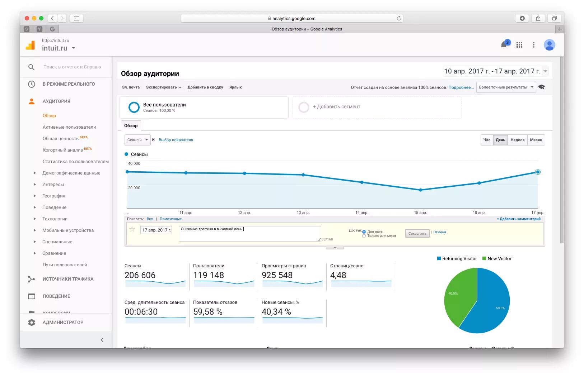Click Добавить комментарий link
Viewport: 584px width, 377px height.
519,219
